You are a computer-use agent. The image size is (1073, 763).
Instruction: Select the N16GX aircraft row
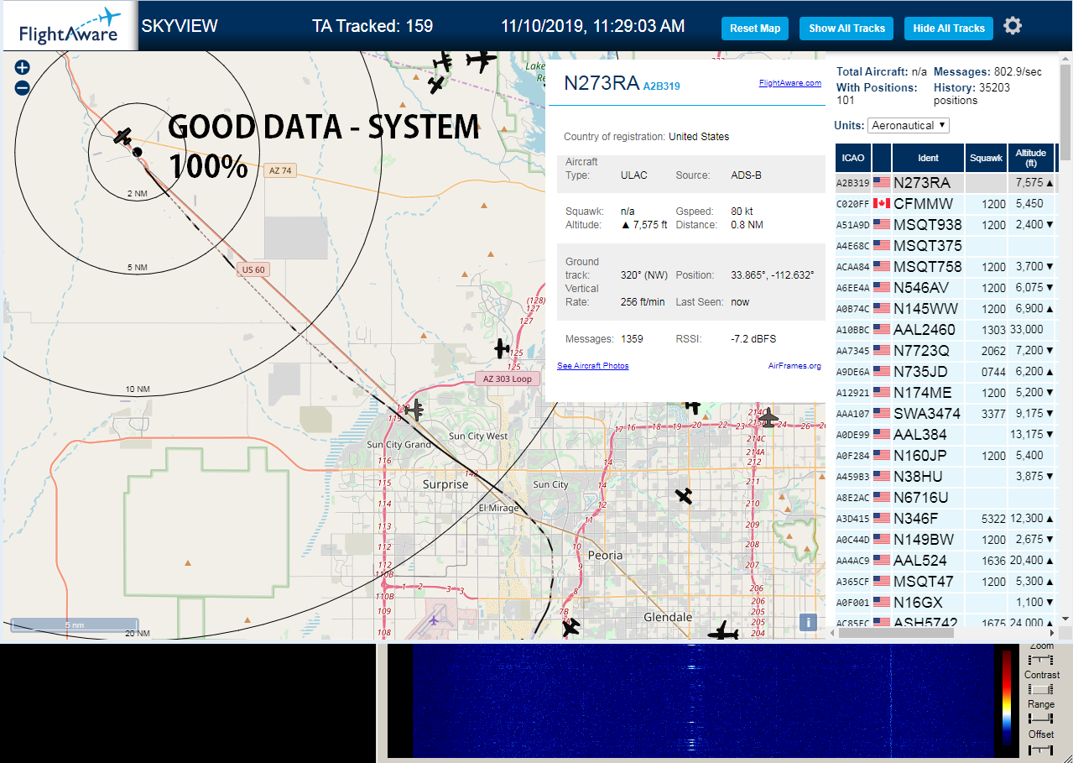point(945,603)
